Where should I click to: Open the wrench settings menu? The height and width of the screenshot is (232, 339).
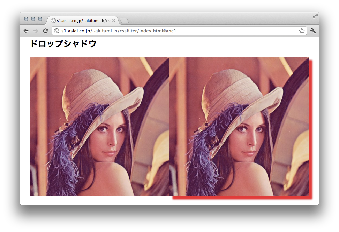pos(313,31)
